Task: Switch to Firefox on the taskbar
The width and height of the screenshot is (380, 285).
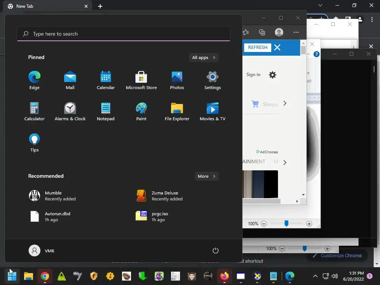Action: tap(225, 276)
